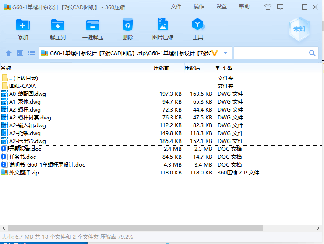Click the scrollbar right arrow
Image resolution: width=324 pixels, height=244 pixels.
pyautogui.click(x=318, y=228)
